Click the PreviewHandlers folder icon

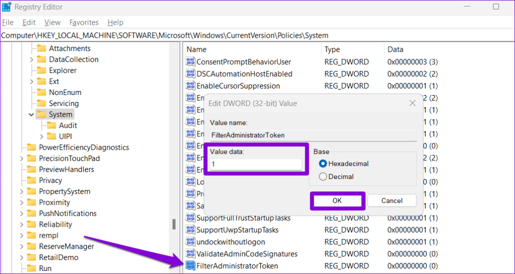coord(31,169)
